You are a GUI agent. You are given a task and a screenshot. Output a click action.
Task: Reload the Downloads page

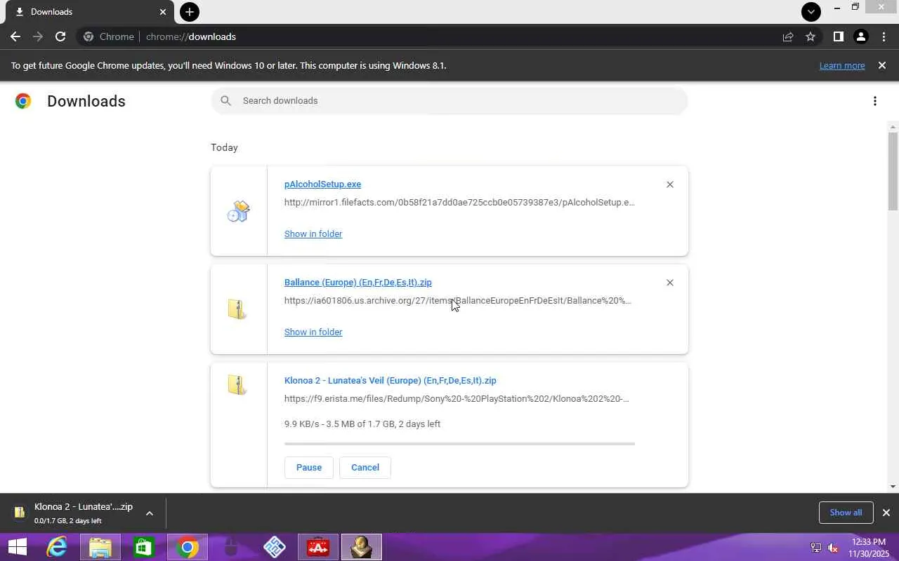pos(60,36)
